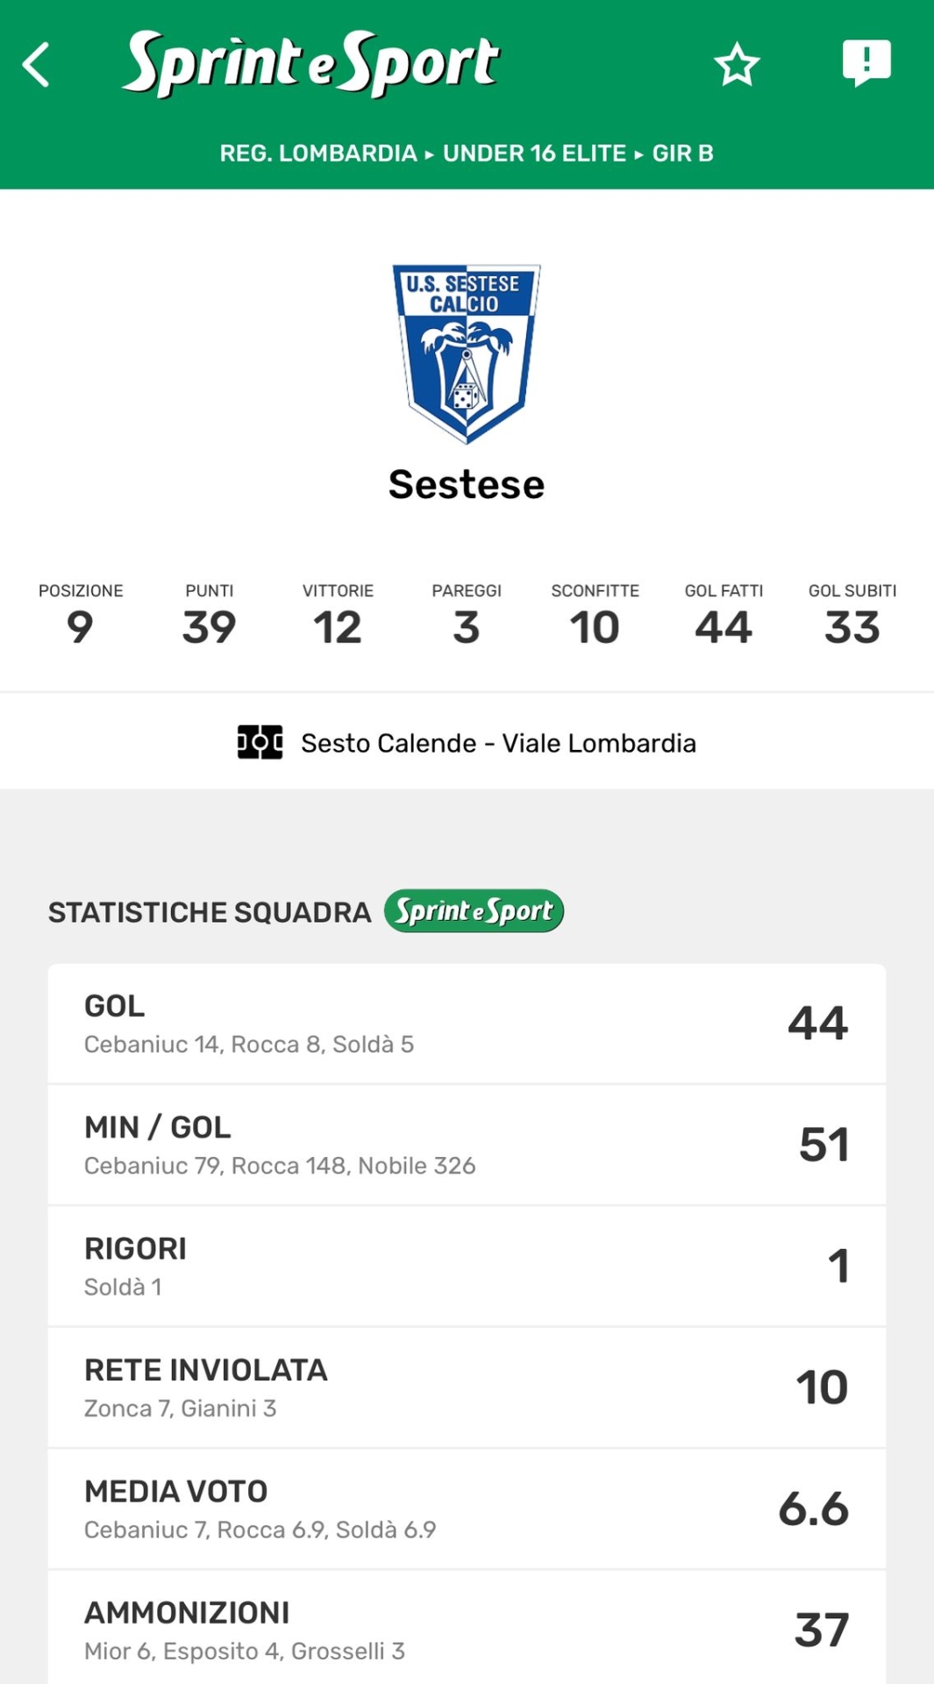Tap the Sprint e Sport header logo
934x1684 pixels.
click(x=310, y=63)
